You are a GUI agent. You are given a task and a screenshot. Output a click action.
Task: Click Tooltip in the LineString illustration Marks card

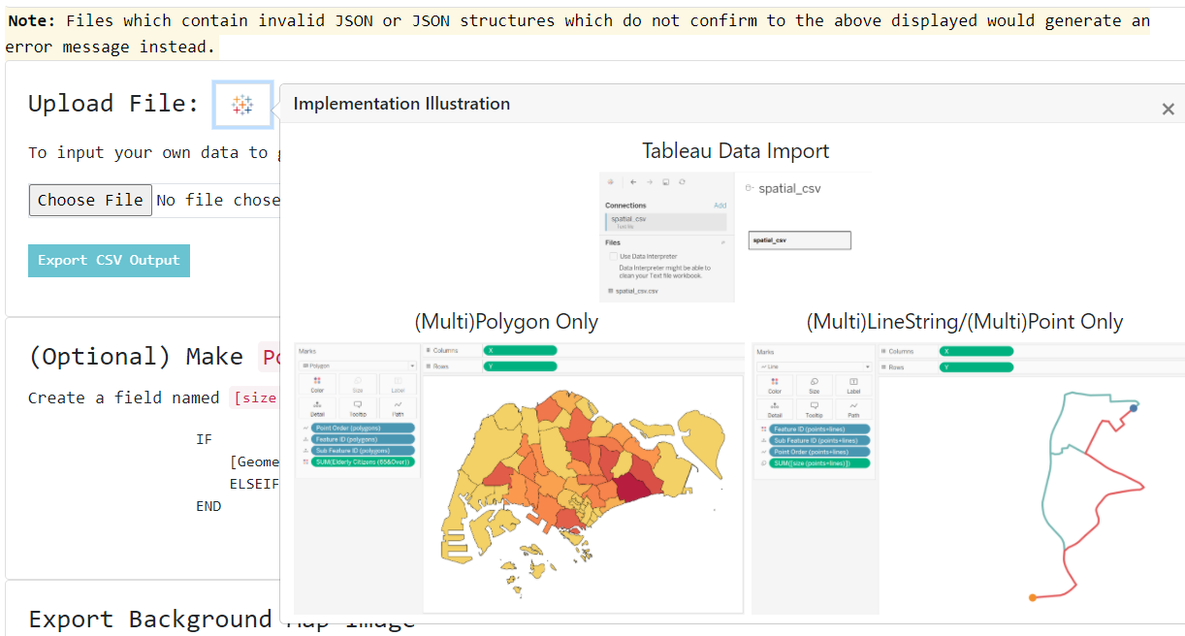pyautogui.click(x=815, y=409)
